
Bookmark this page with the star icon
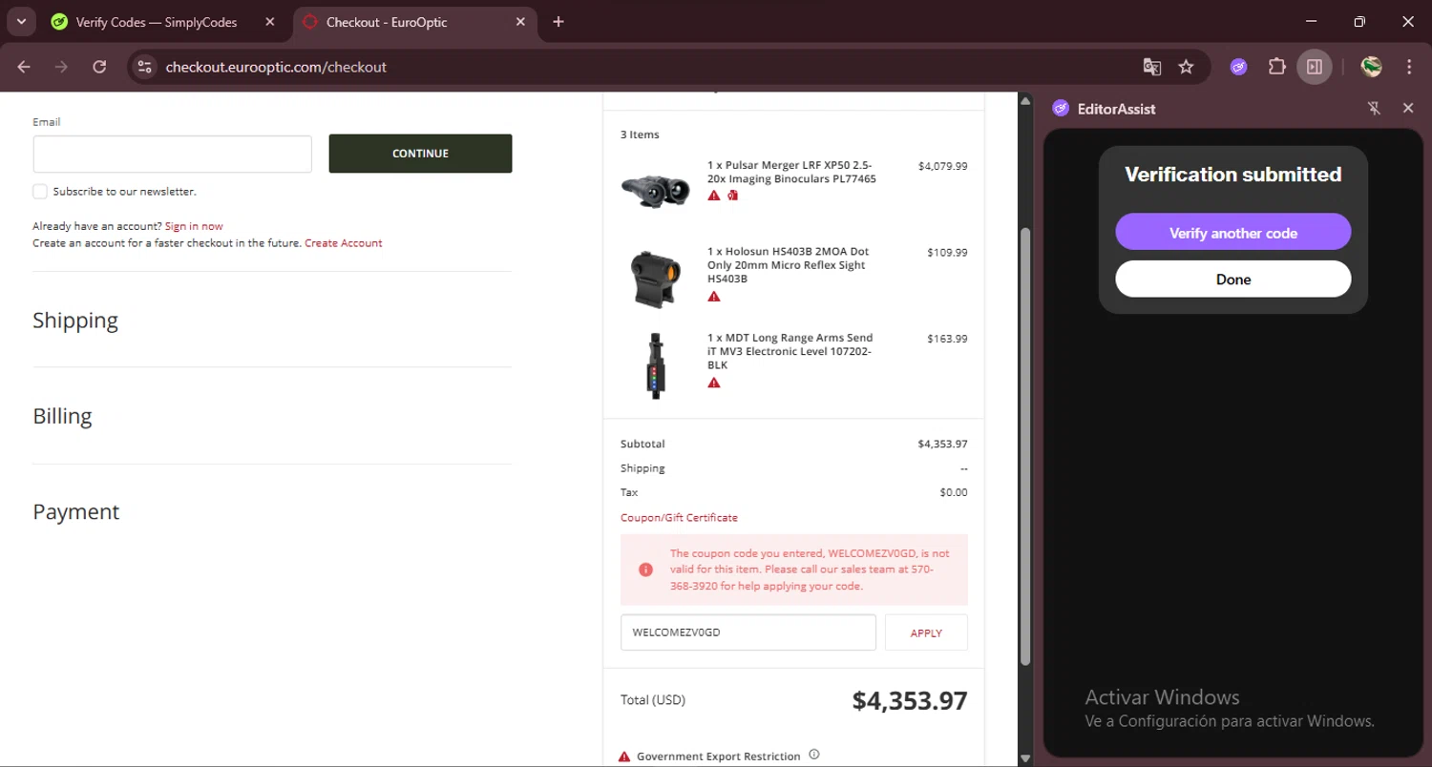coord(1186,67)
